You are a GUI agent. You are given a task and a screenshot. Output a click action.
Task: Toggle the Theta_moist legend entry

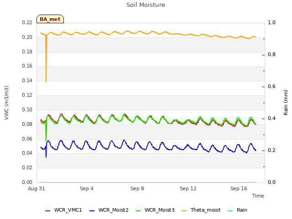201,210
